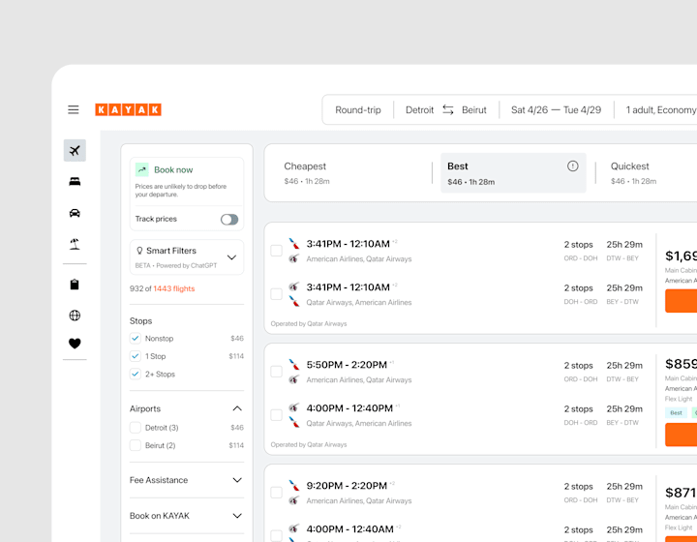Expand the Smart Filters dropdown
Screen dimensions: 697x542
pyautogui.click(x=231, y=257)
